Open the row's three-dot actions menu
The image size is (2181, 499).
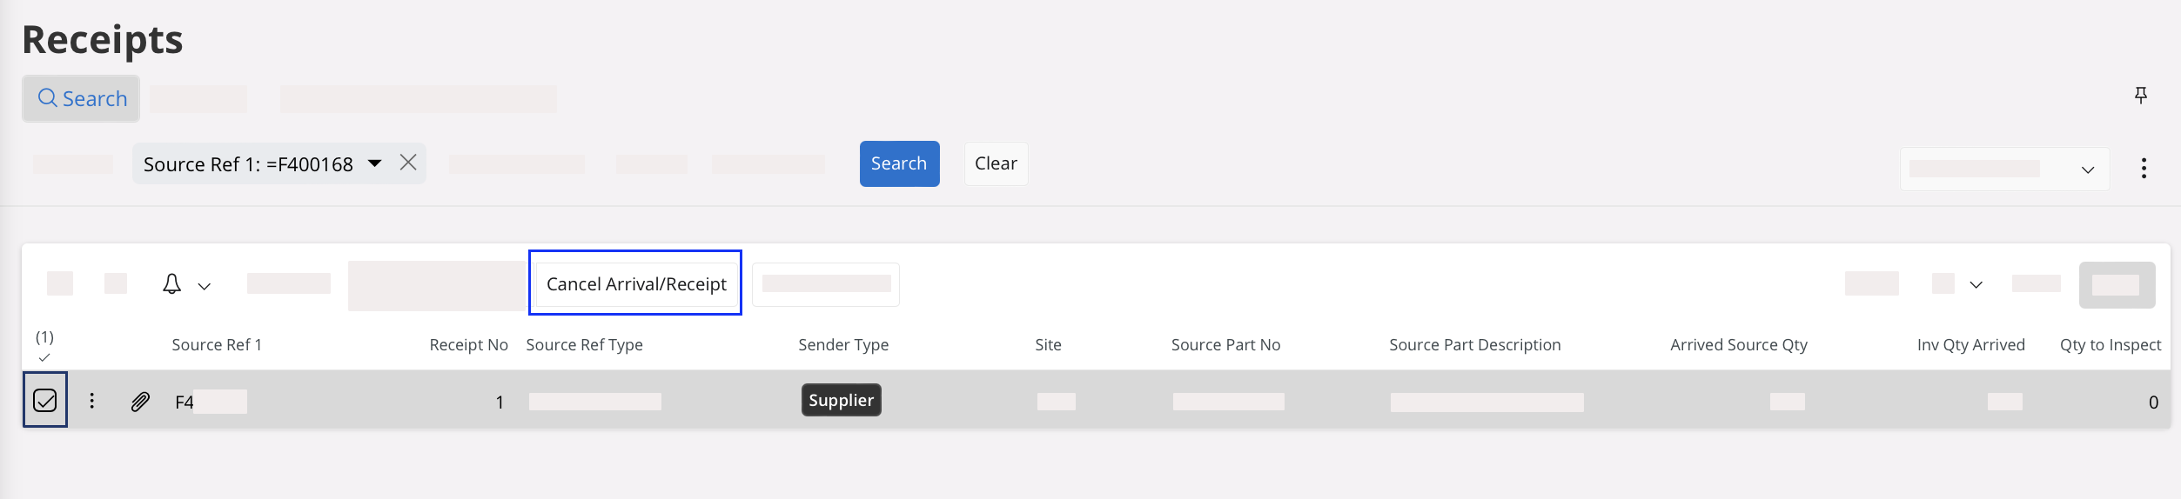(x=92, y=401)
